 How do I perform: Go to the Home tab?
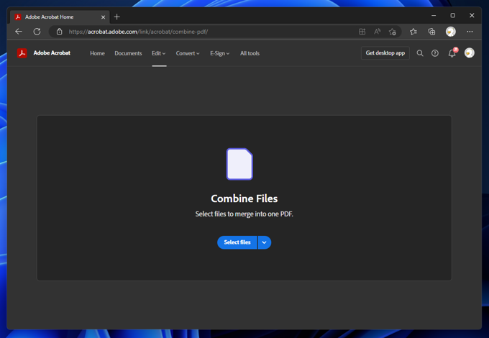pos(97,53)
